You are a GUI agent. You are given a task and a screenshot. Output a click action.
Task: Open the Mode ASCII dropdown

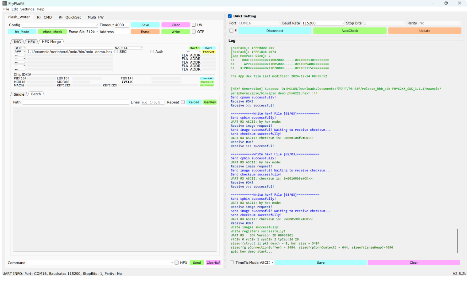point(267,263)
